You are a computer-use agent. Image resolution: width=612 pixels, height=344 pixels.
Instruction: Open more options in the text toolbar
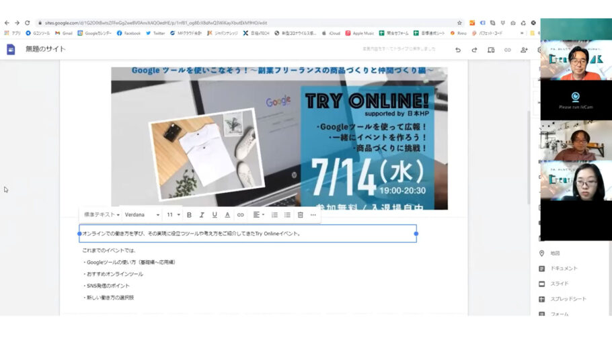pyautogui.click(x=313, y=215)
